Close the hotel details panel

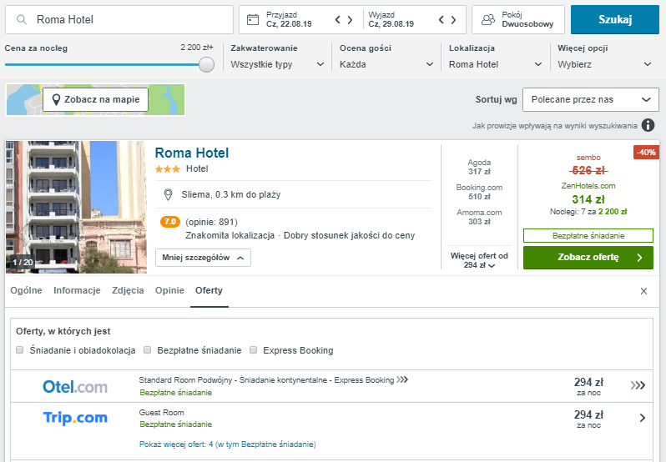(644, 290)
